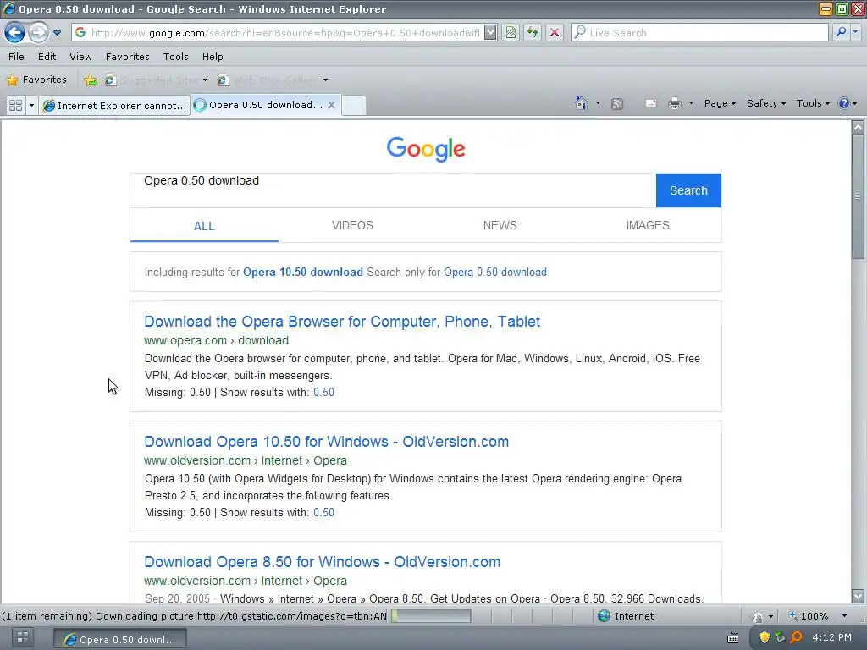This screenshot has height=650, width=867.
Task: Click the Google search text field
Action: click(x=393, y=190)
